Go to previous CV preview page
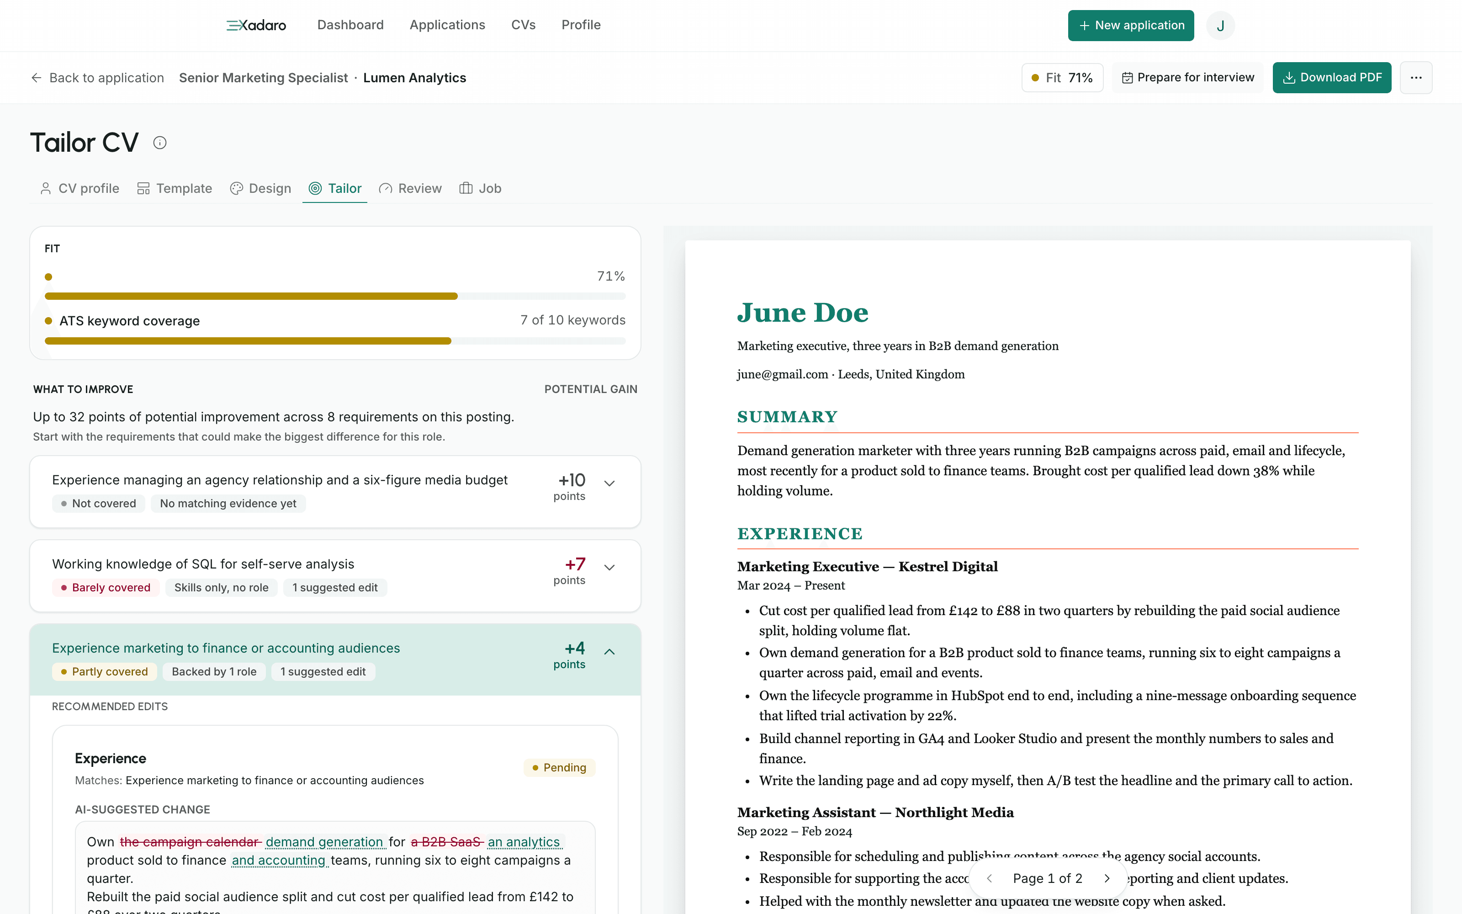1462x914 pixels. click(989, 878)
